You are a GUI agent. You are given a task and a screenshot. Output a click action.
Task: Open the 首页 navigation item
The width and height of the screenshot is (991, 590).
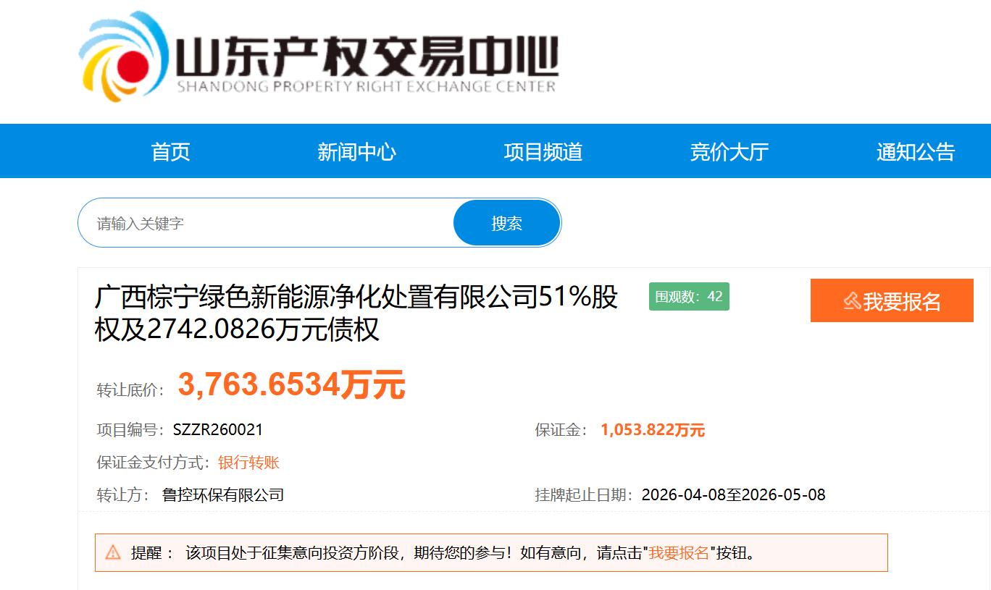pyautogui.click(x=171, y=152)
